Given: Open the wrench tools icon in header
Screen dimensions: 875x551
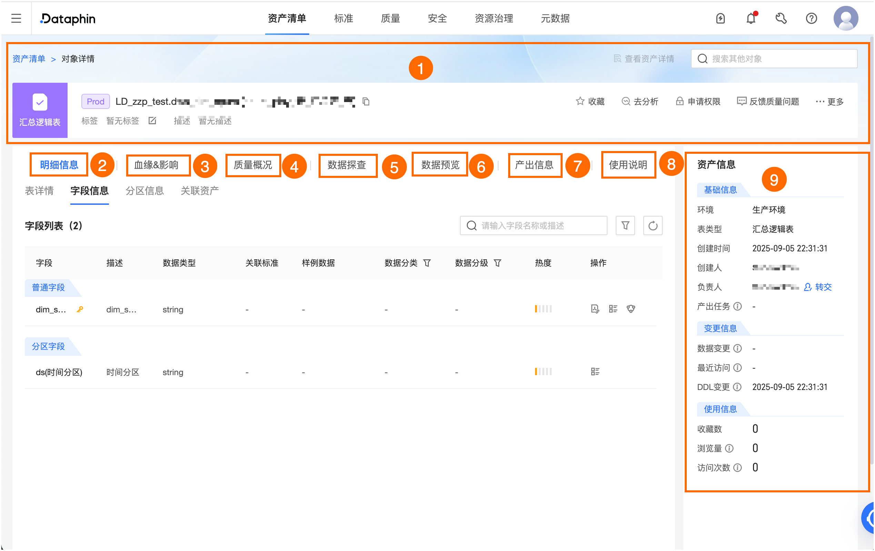Looking at the screenshot, I should [781, 18].
